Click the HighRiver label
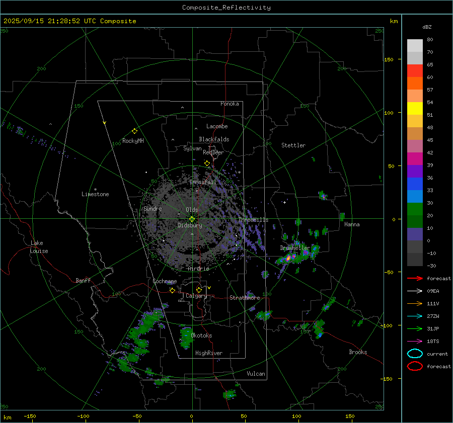 [x=209, y=353]
